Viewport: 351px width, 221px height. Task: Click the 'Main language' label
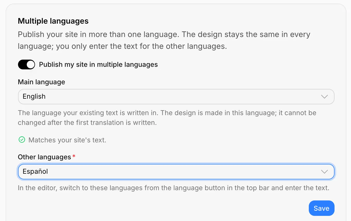tap(41, 82)
